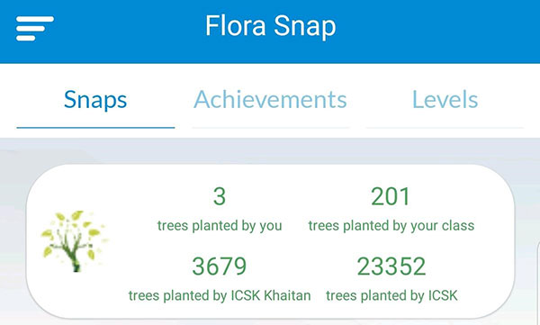This screenshot has width=540, height=325.
Task: Open the Achievements tab
Action: [270, 99]
